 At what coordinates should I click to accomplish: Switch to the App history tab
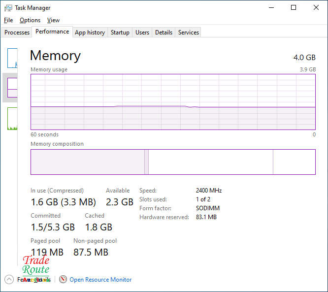pyautogui.click(x=90, y=32)
